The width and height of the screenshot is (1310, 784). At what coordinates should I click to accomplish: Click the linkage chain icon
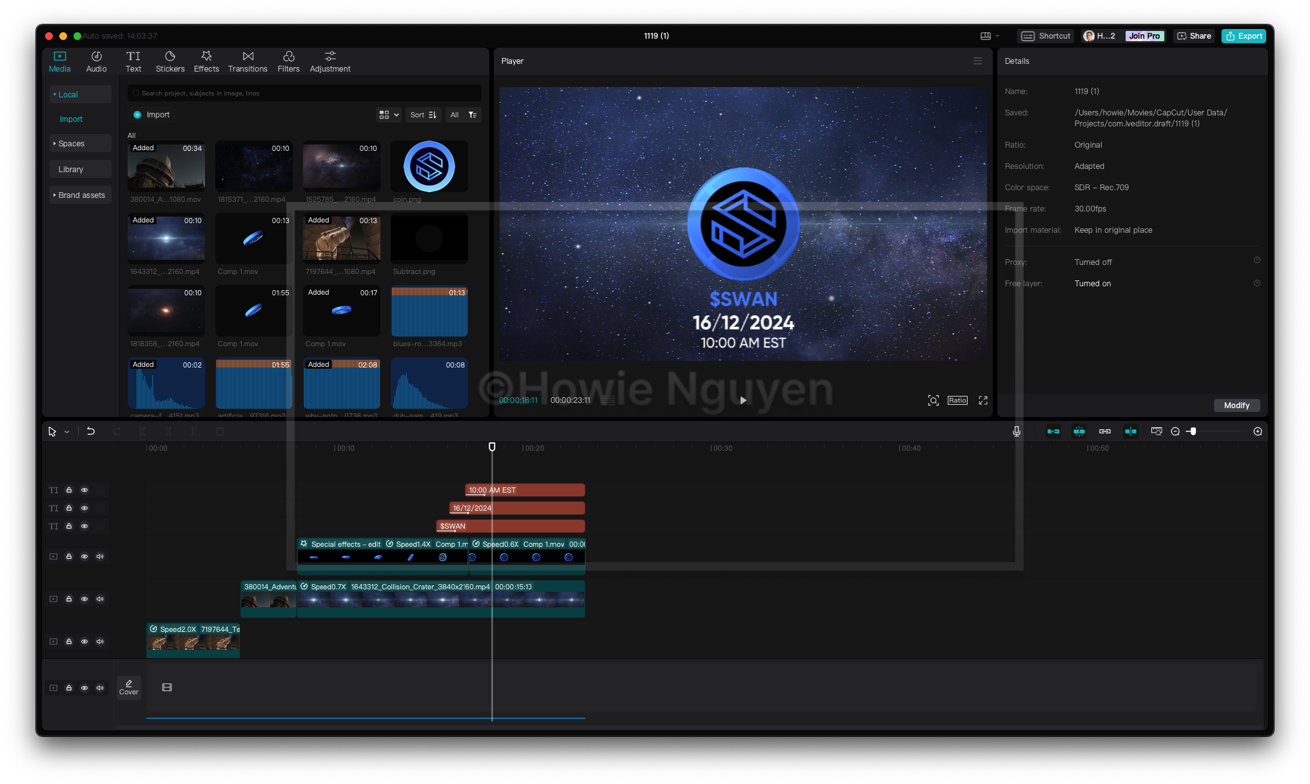pos(1105,431)
